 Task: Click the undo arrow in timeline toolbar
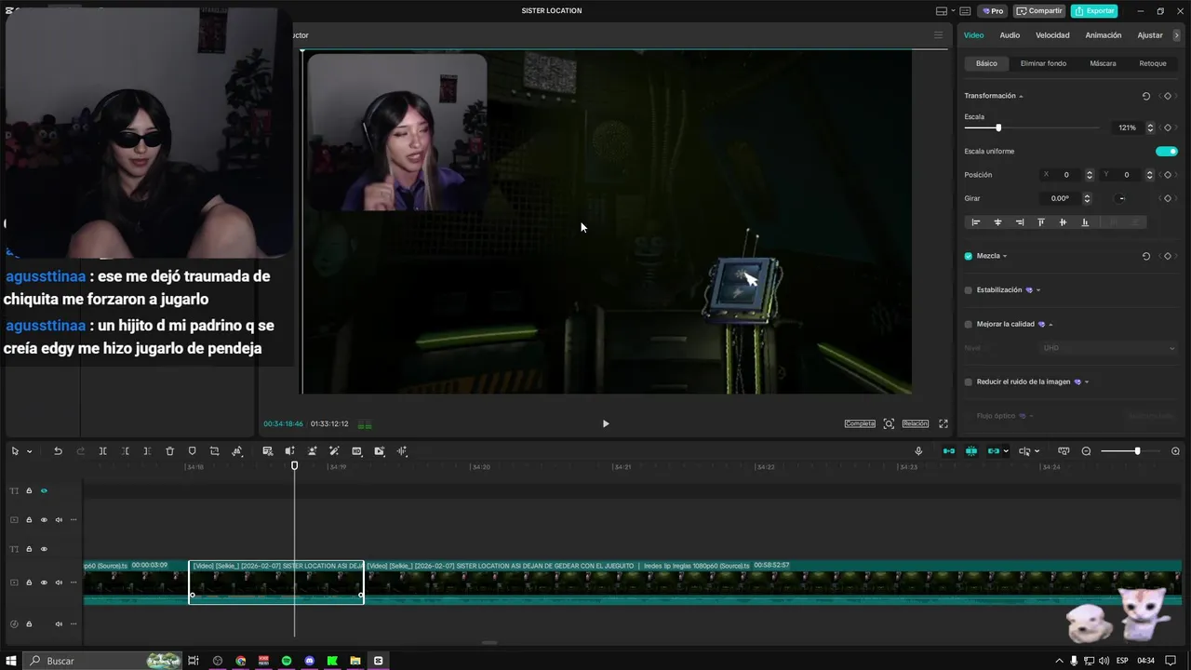pos(58,451)
